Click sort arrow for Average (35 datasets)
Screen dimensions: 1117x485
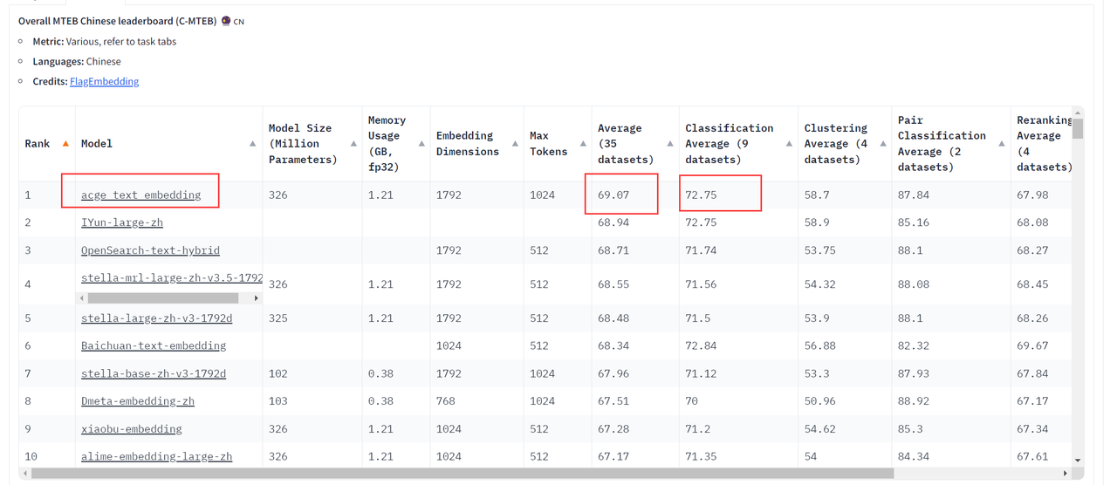(670, 144)
